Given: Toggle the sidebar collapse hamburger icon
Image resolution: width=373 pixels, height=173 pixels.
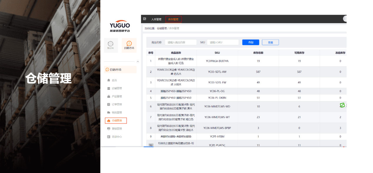Looking at the screenshot, I should 144,19.
